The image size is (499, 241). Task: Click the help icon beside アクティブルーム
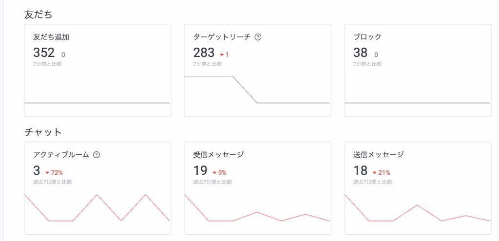click(x=96, y=155)
